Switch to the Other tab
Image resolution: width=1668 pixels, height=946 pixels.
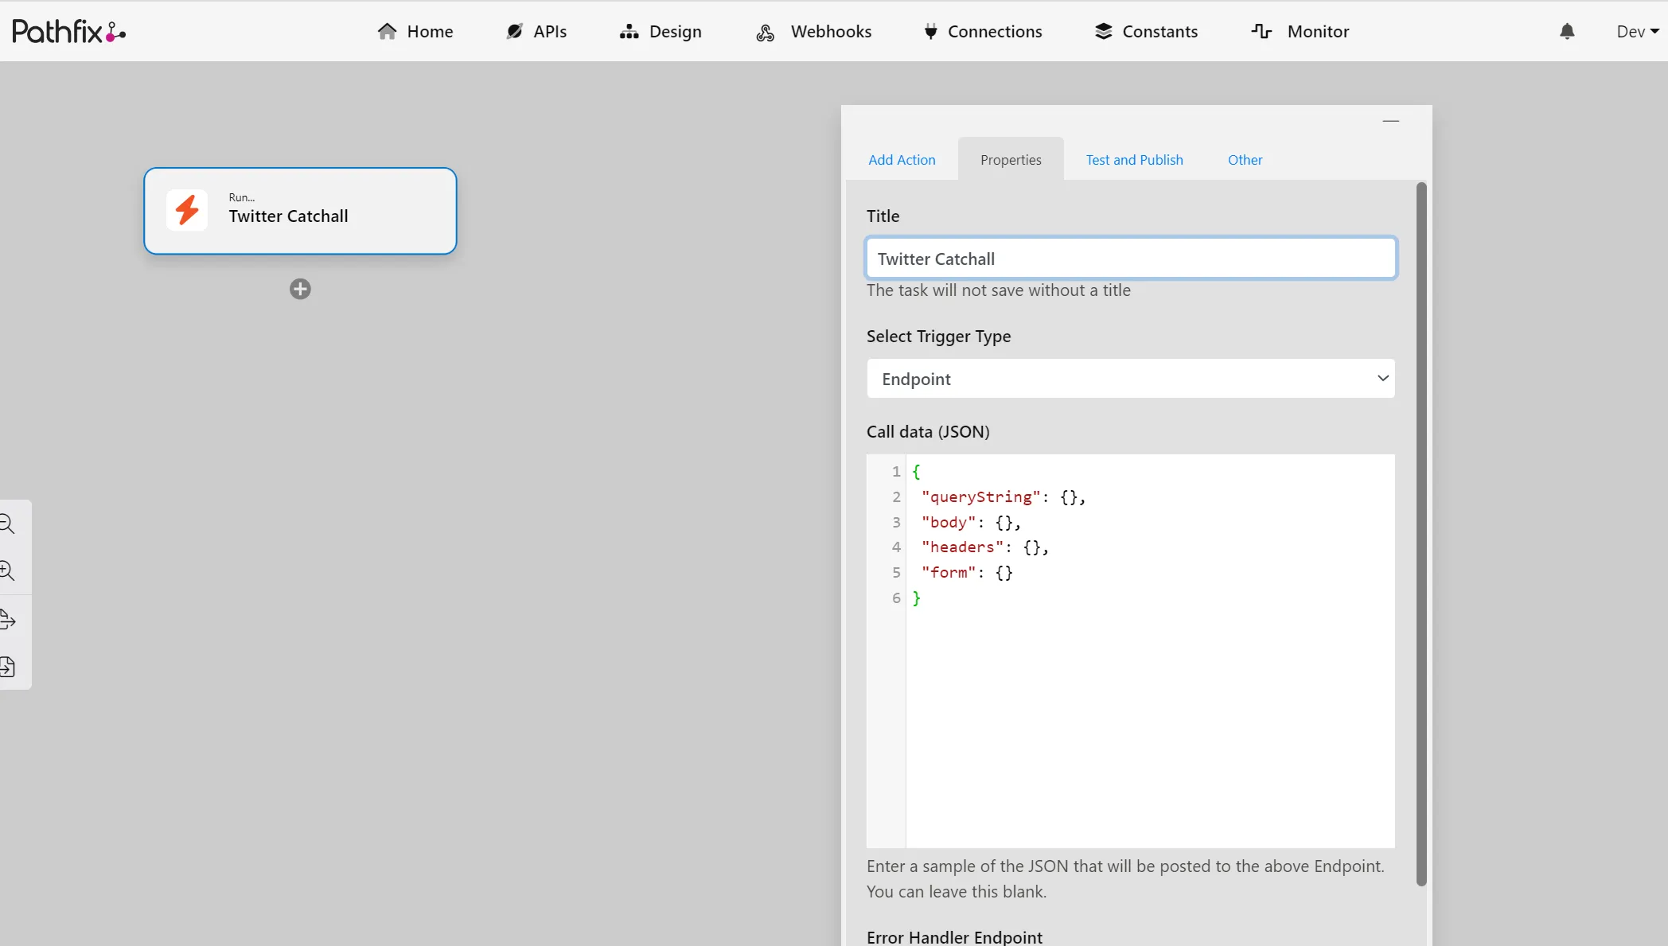click(x=1245, y=159)
